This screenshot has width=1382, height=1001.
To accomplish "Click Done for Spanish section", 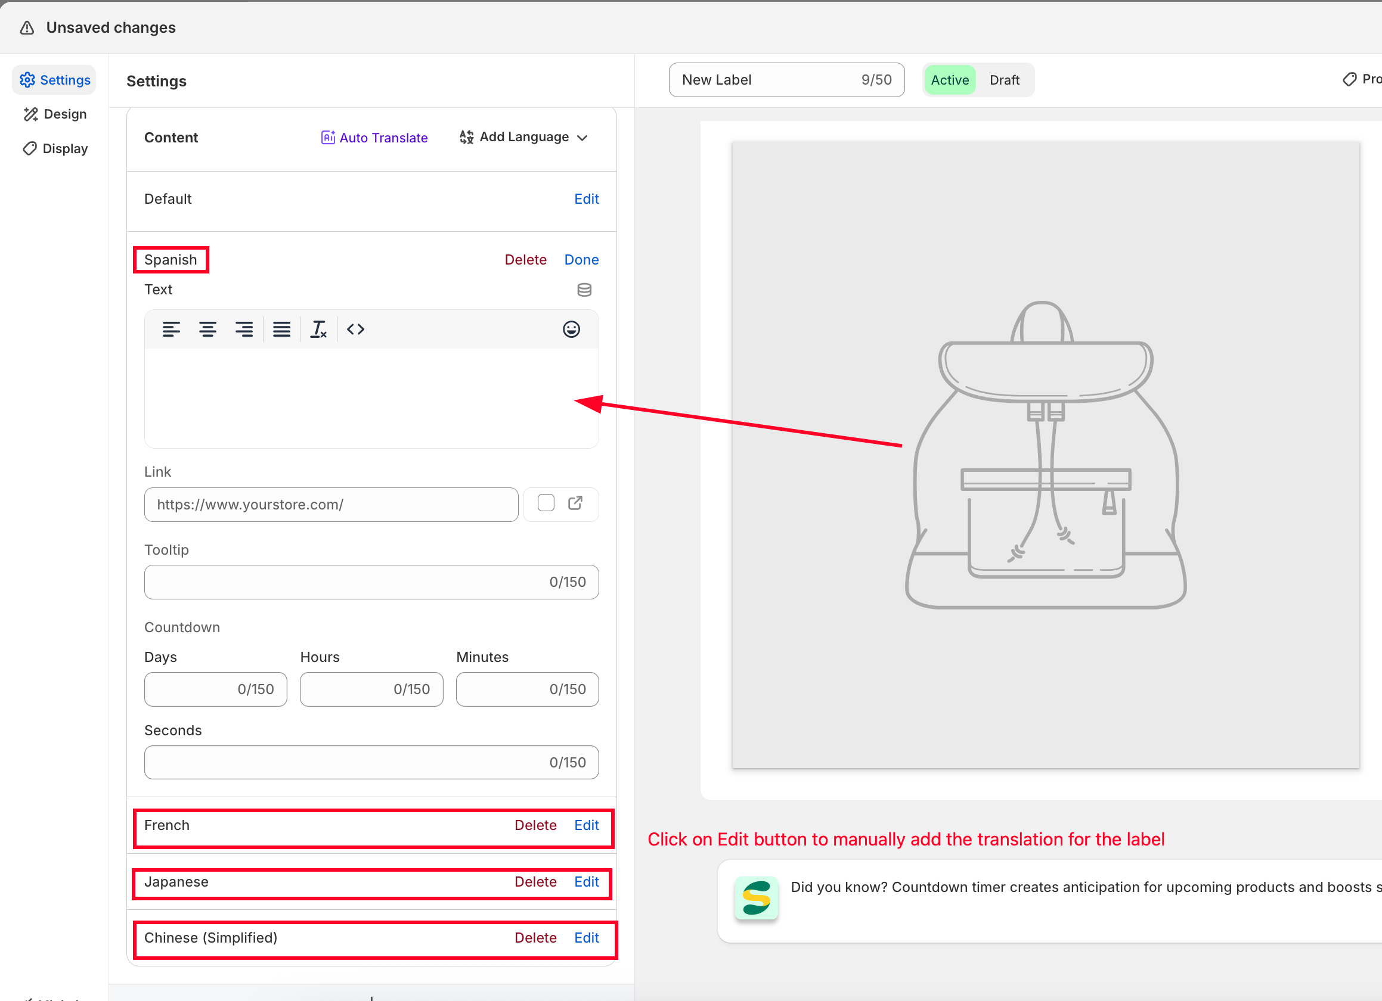I will point(581,260).
